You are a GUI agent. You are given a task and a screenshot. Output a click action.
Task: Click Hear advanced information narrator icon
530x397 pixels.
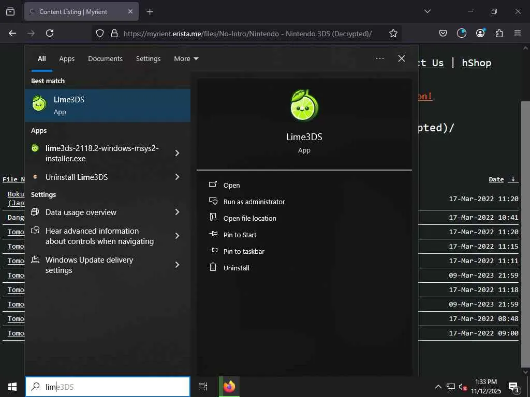click(35, 231)
